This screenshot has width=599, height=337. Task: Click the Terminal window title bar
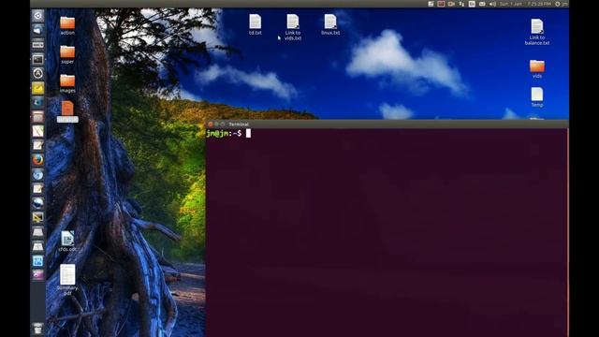coord(387,125)
